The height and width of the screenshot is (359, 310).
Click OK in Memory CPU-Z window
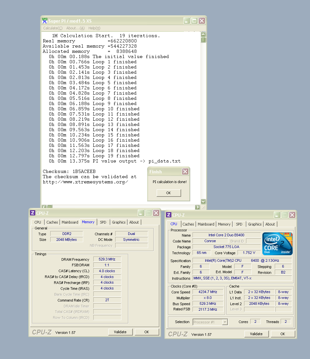click(147, 332)
